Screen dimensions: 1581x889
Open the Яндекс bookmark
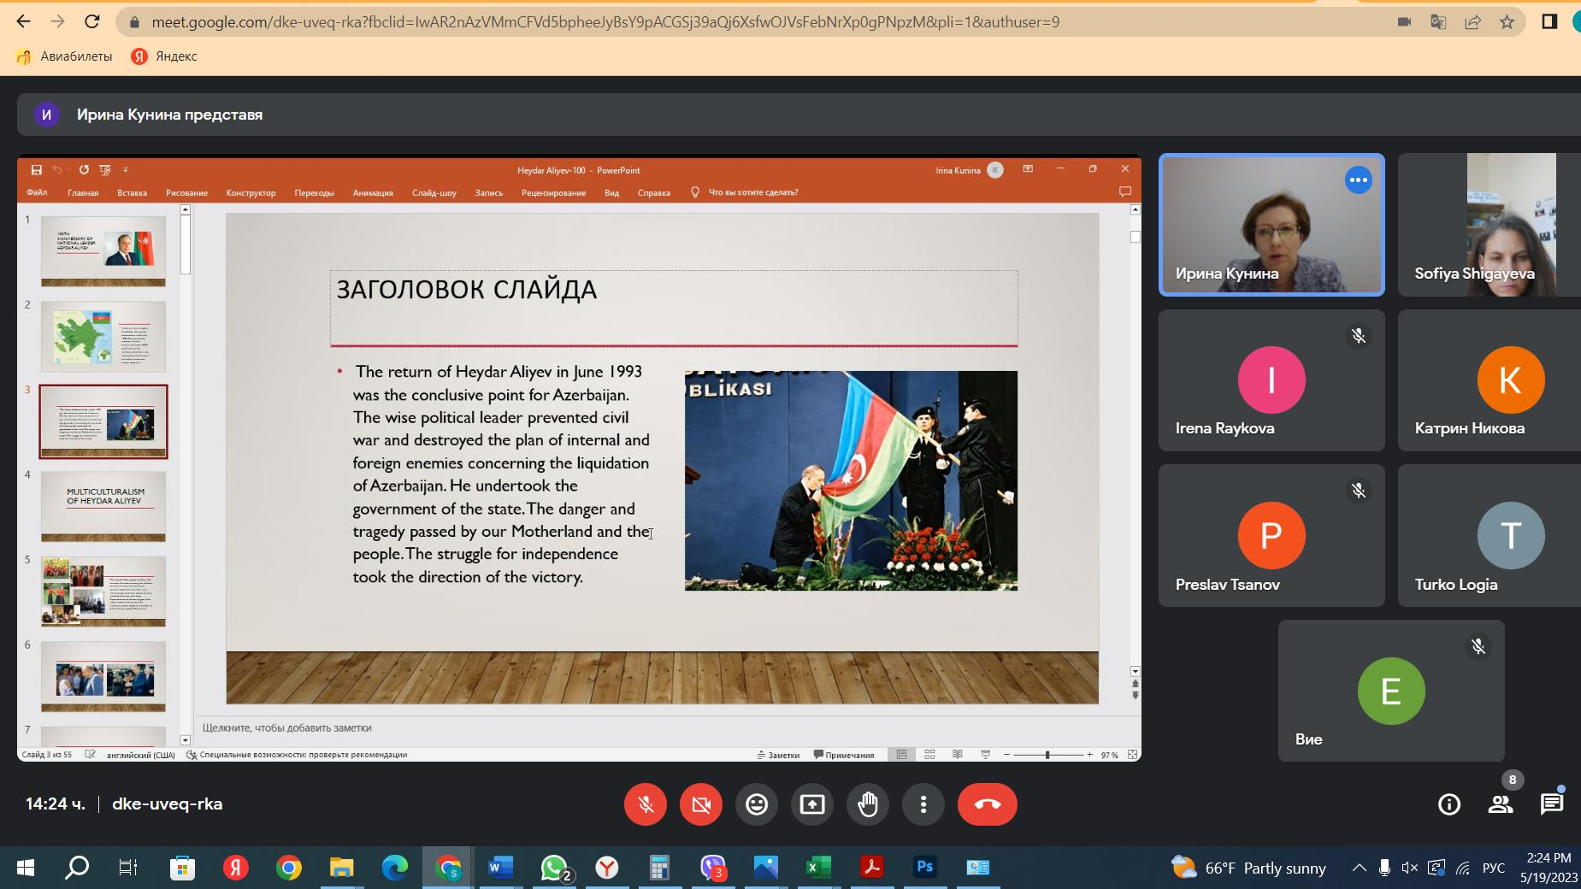[165, 56]
